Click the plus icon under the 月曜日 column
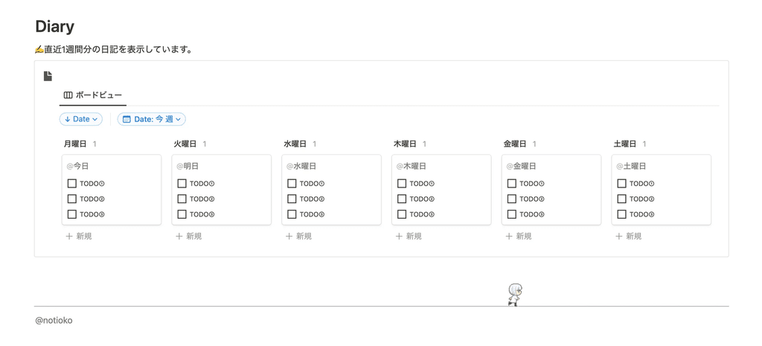The image size is (762, 346). click(x=69, y=236)
